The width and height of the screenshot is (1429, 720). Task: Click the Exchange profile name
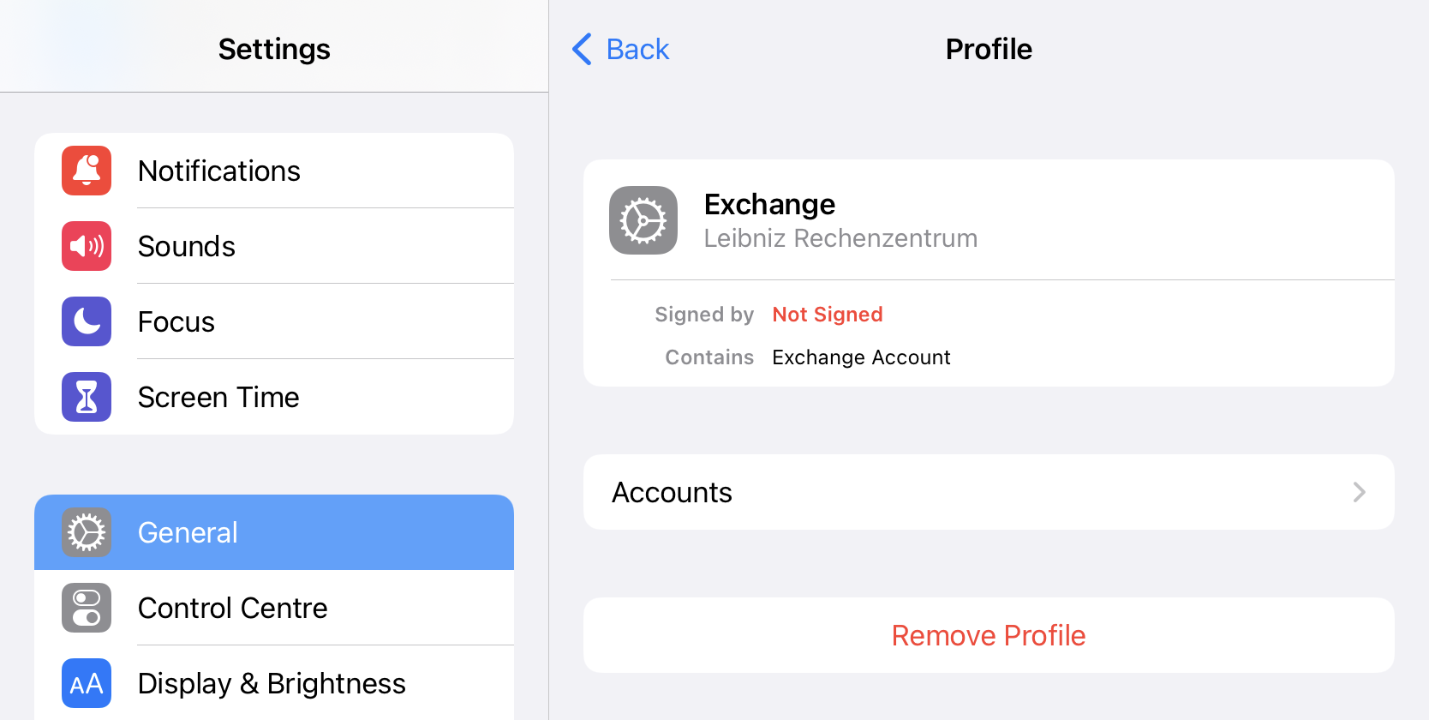coord(769,205)
